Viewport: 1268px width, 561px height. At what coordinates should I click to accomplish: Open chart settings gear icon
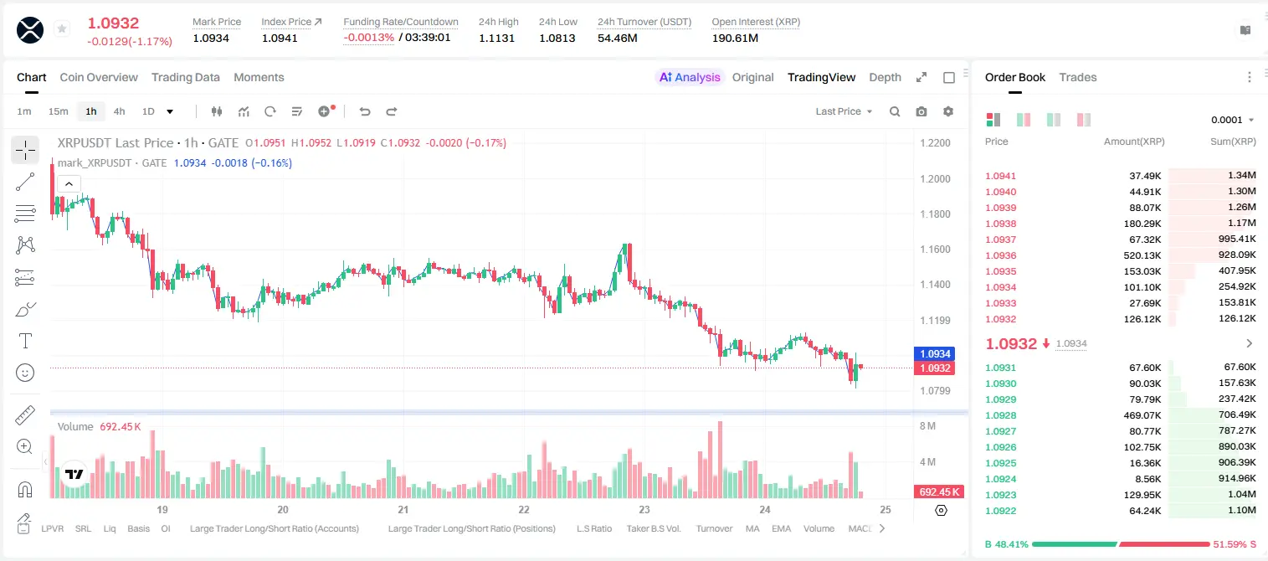coord(948,111)
